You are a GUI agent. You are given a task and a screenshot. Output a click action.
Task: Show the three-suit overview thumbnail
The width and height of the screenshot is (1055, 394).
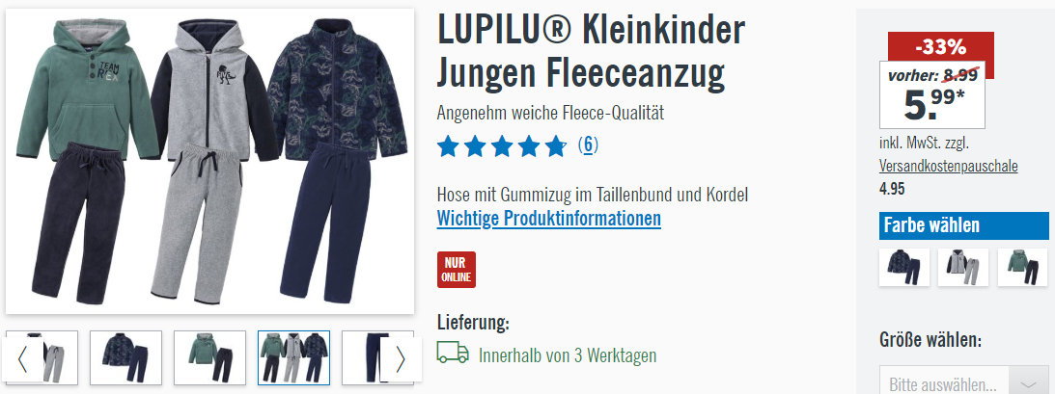[294, 357]
